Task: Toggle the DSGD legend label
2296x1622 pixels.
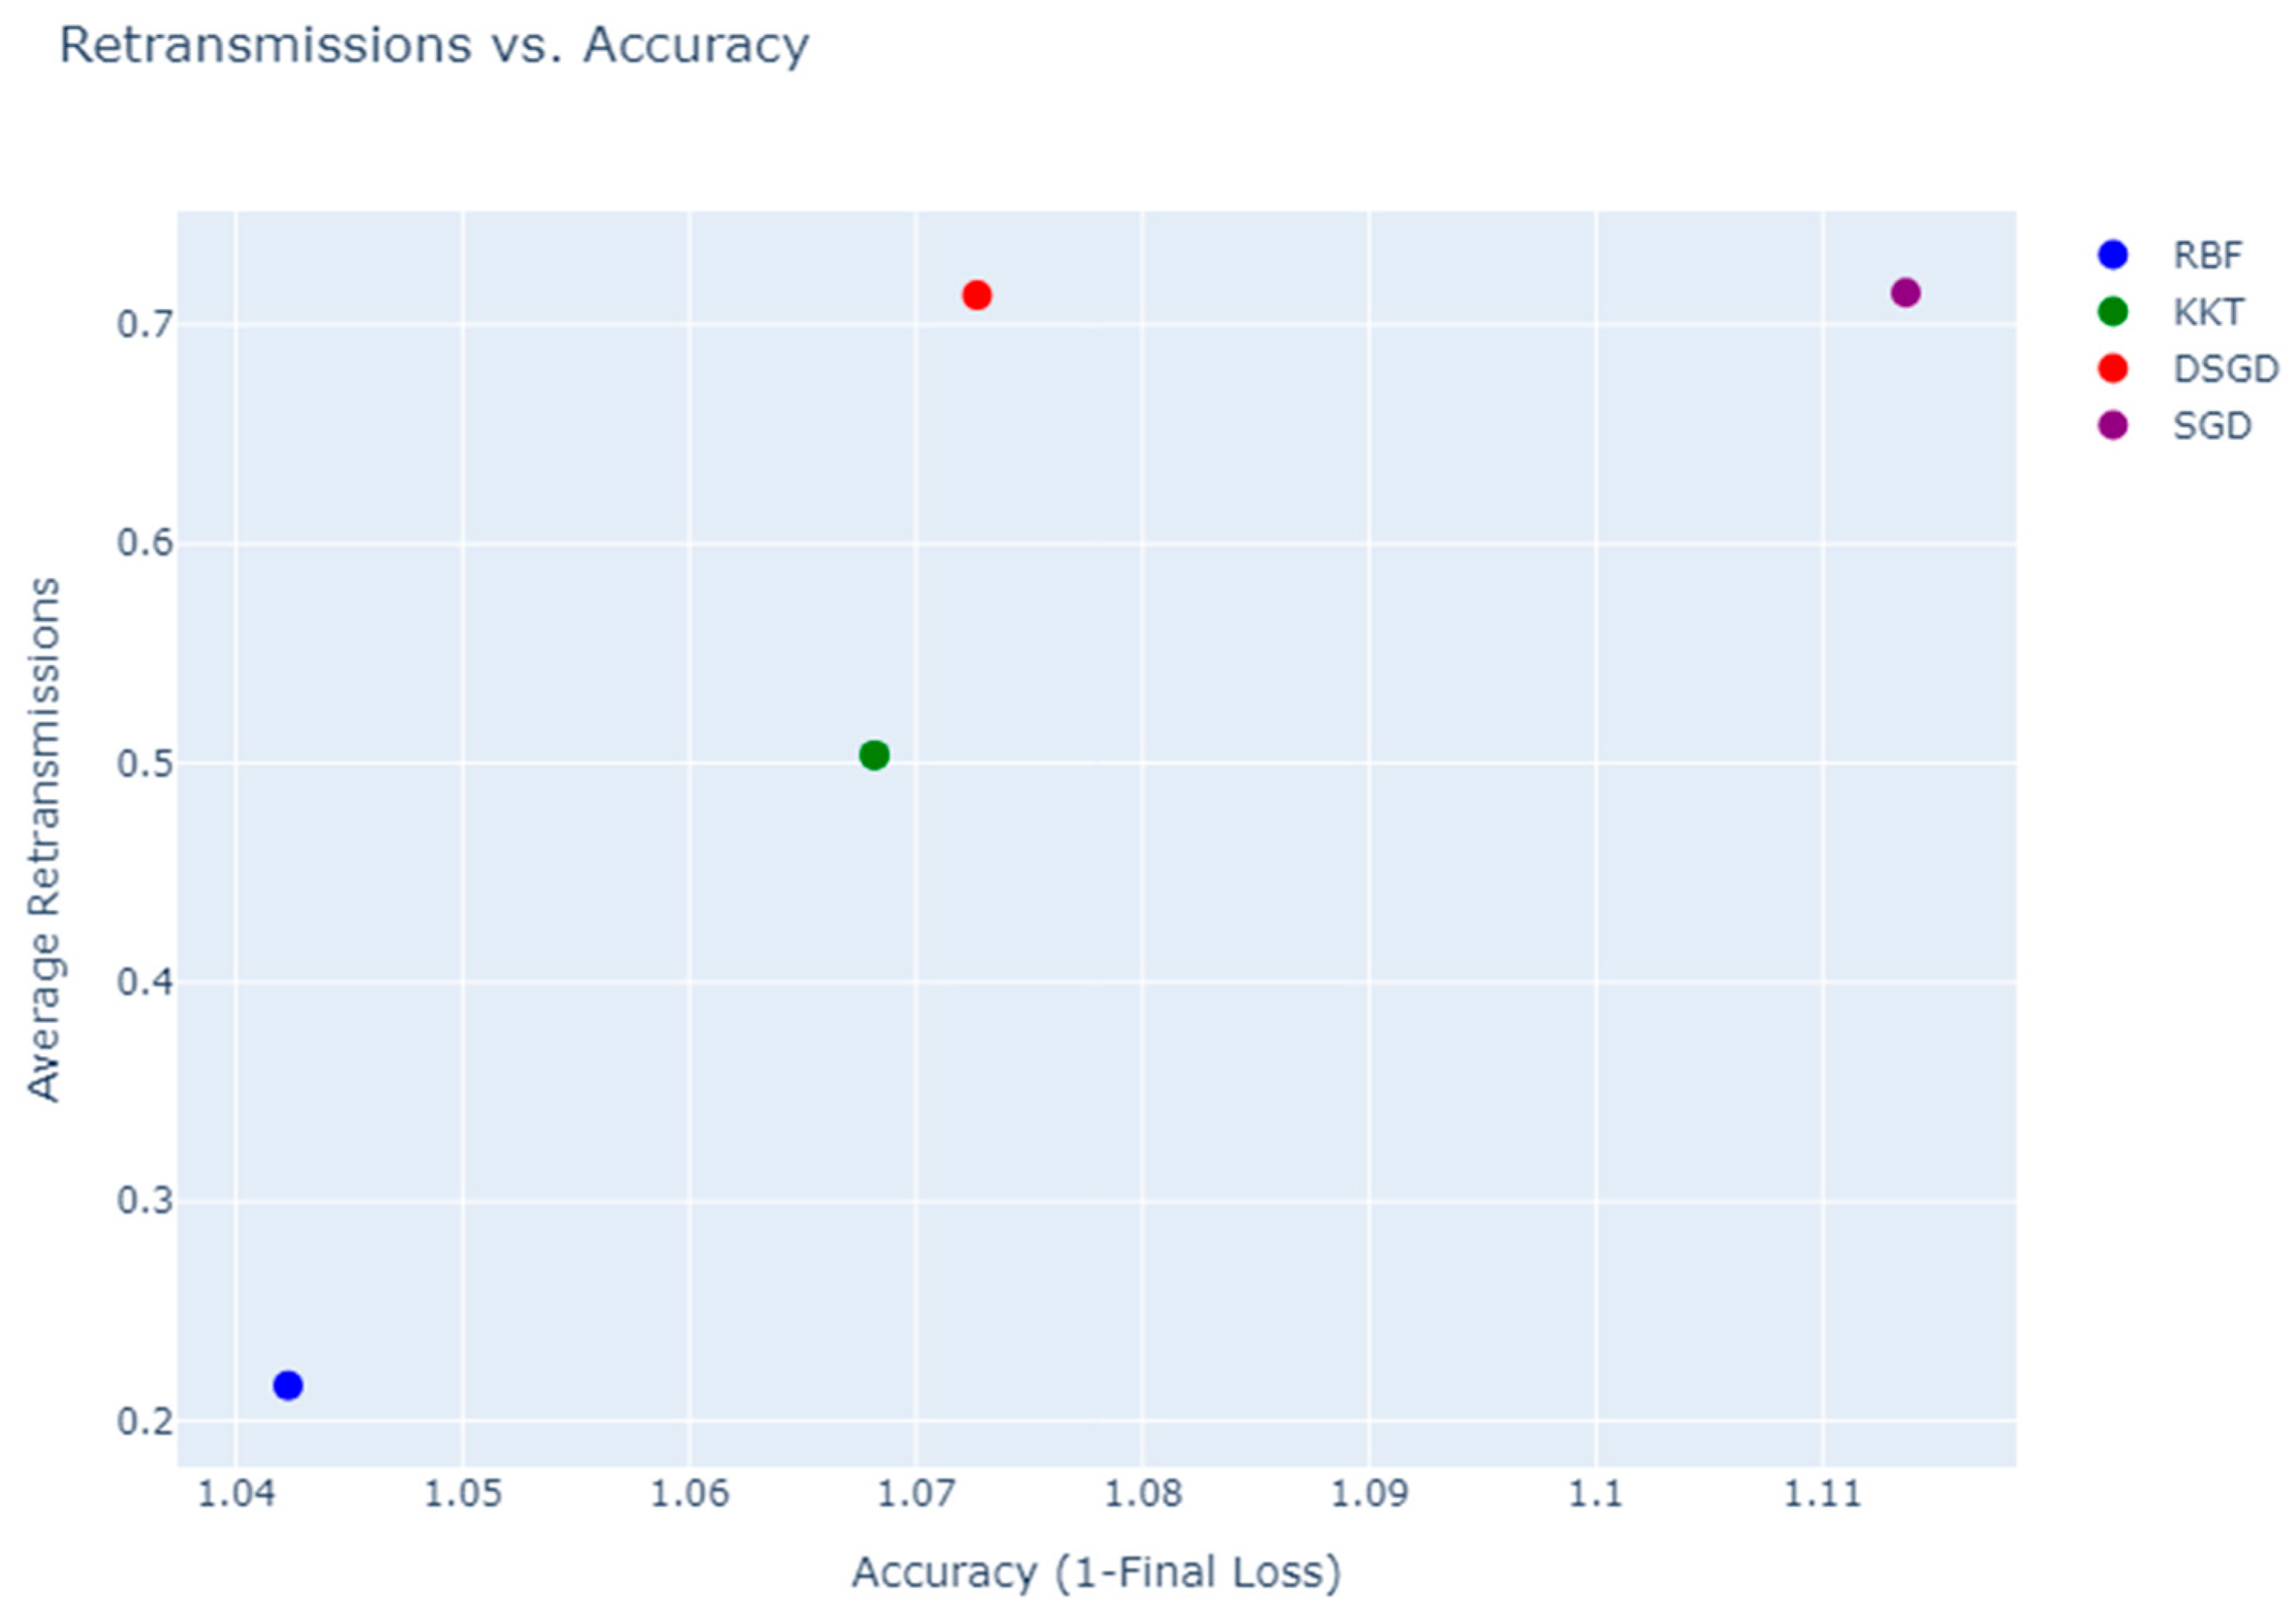Action: pos(2225,369)
